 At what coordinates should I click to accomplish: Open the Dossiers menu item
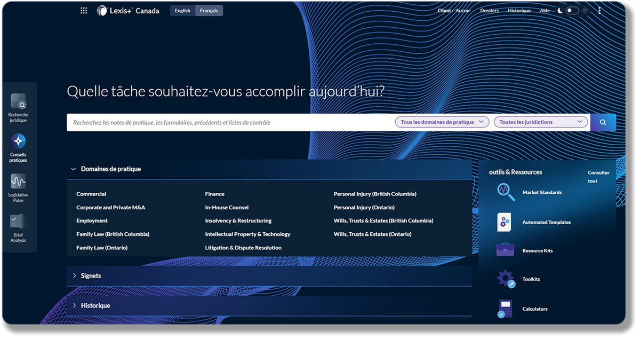tap(490, 11)
